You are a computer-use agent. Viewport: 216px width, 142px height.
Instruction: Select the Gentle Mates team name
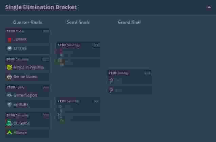(x=25, y=77)
